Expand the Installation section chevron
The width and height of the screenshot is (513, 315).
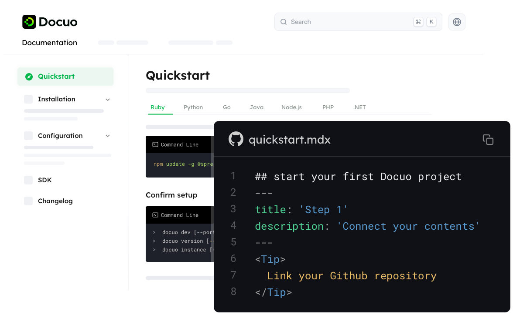point(108,100)
